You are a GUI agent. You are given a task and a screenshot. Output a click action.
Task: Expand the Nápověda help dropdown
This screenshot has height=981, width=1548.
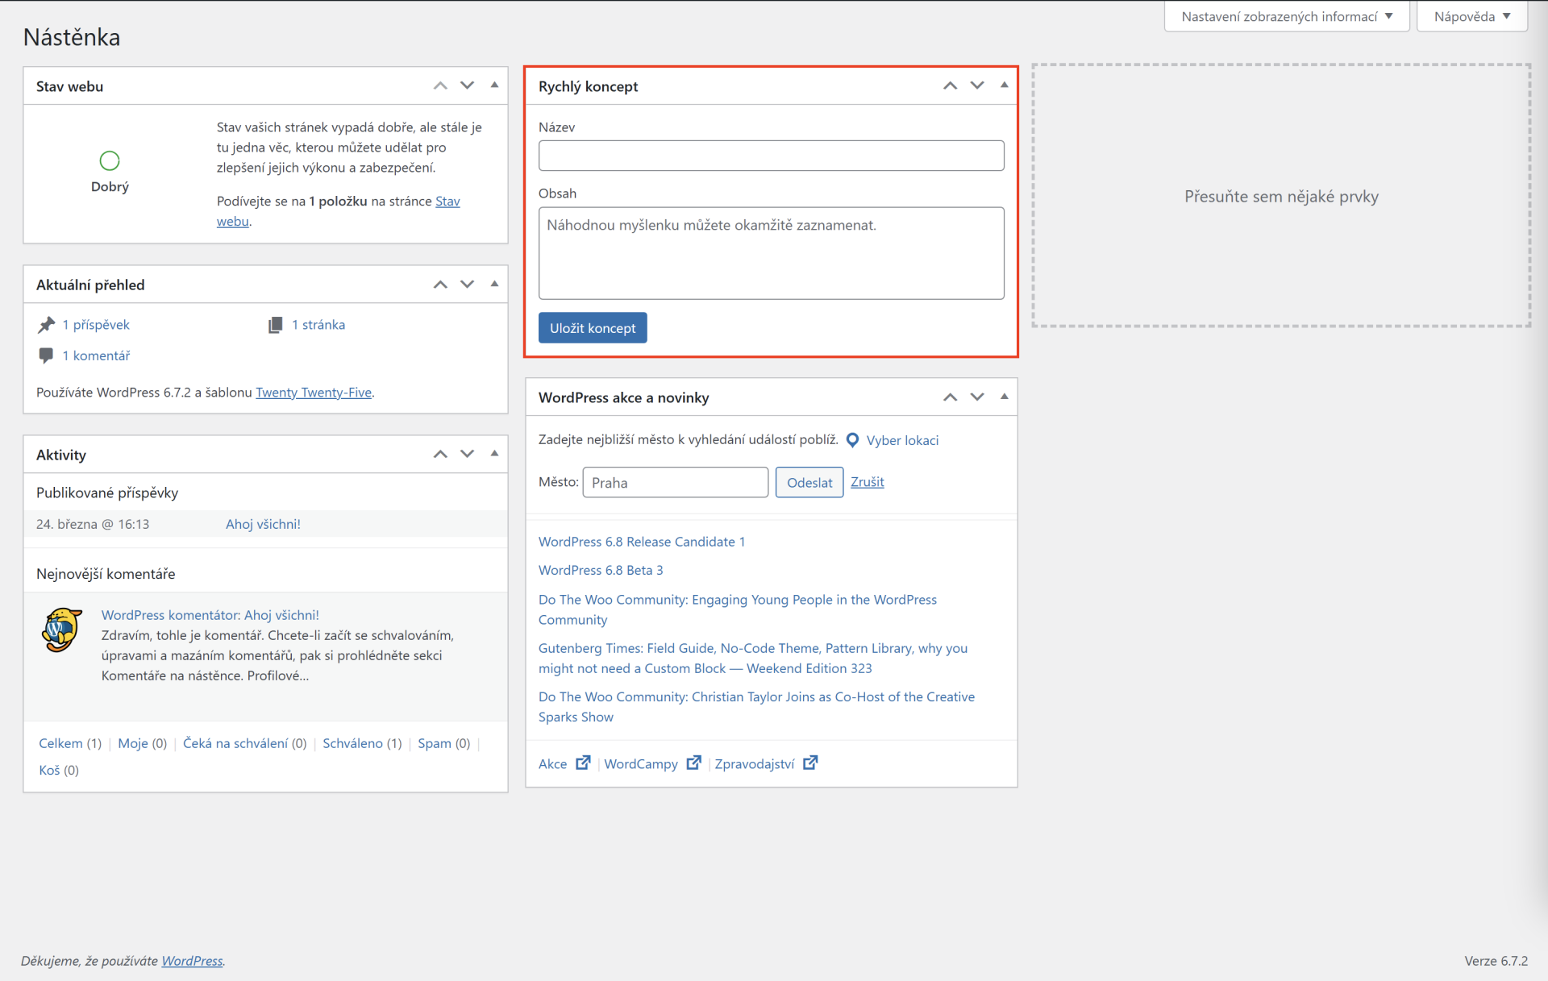(x=1471, y=16)
